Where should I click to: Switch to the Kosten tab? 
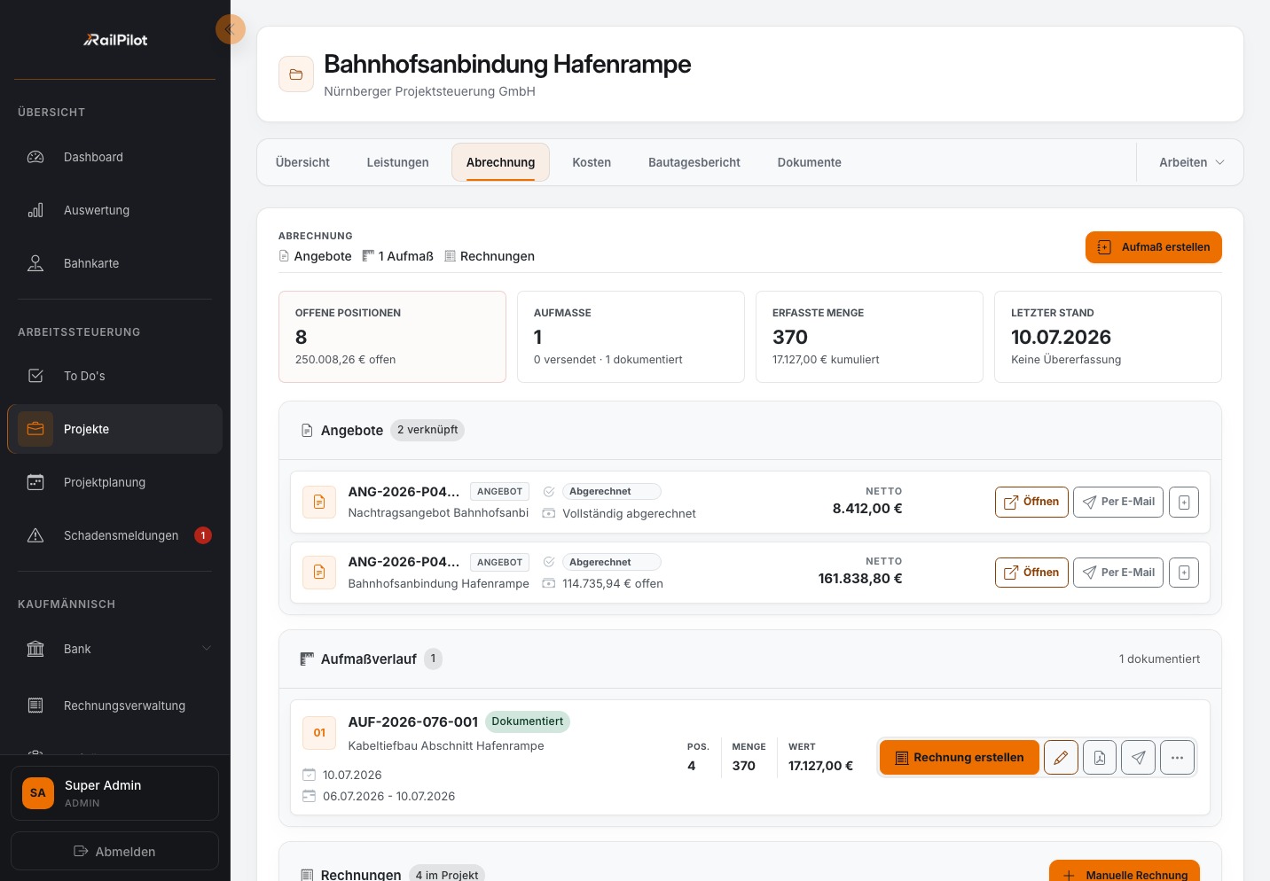[592, 162]
